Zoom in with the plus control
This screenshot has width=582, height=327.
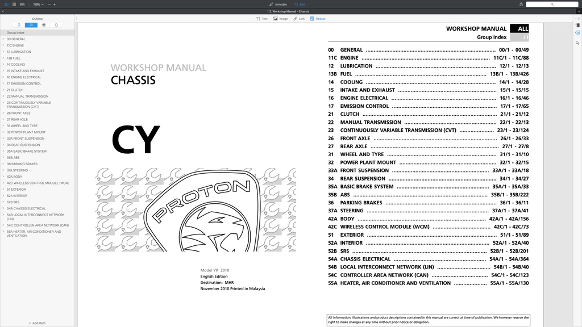(55, 3)
